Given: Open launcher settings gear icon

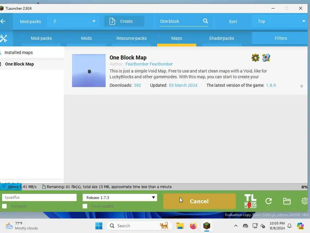Looking at the screenshot, I should (305, 201).
